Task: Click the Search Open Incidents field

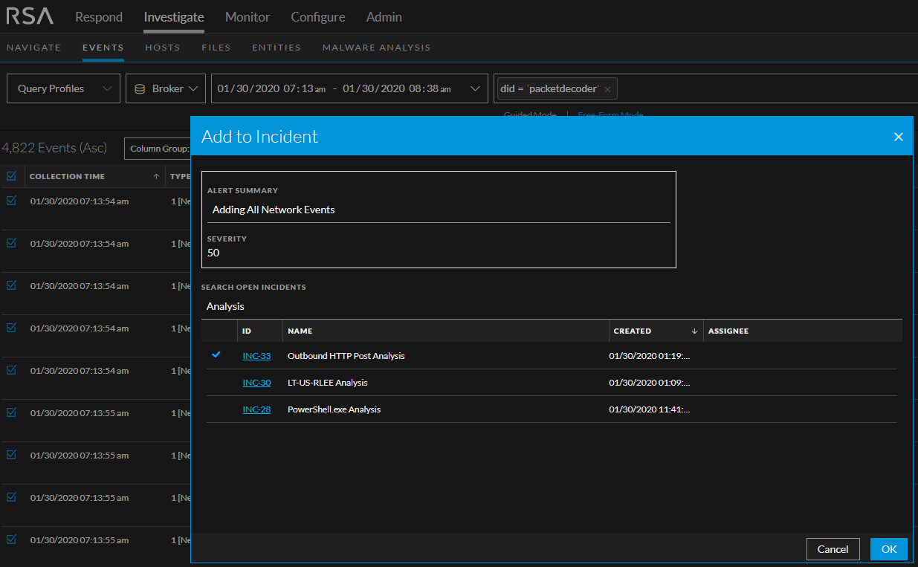Action: [550, 306]
